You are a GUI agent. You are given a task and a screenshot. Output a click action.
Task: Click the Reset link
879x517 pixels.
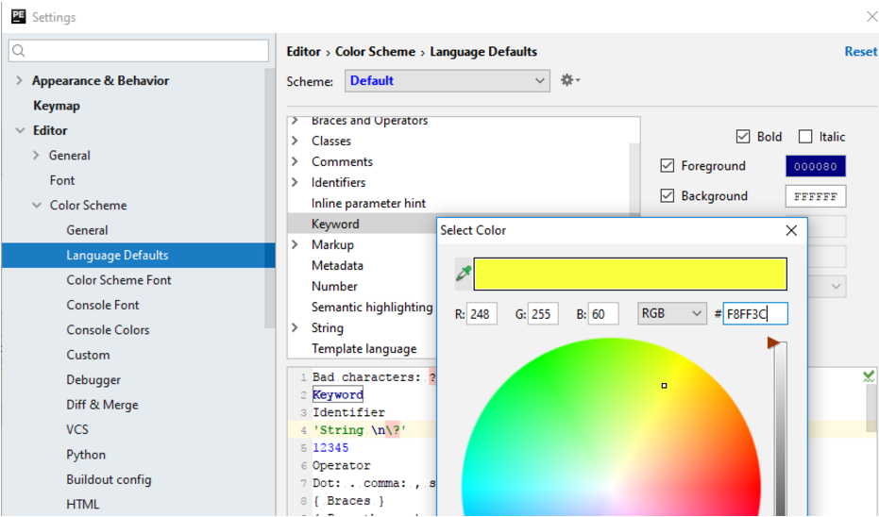point(860,52)
